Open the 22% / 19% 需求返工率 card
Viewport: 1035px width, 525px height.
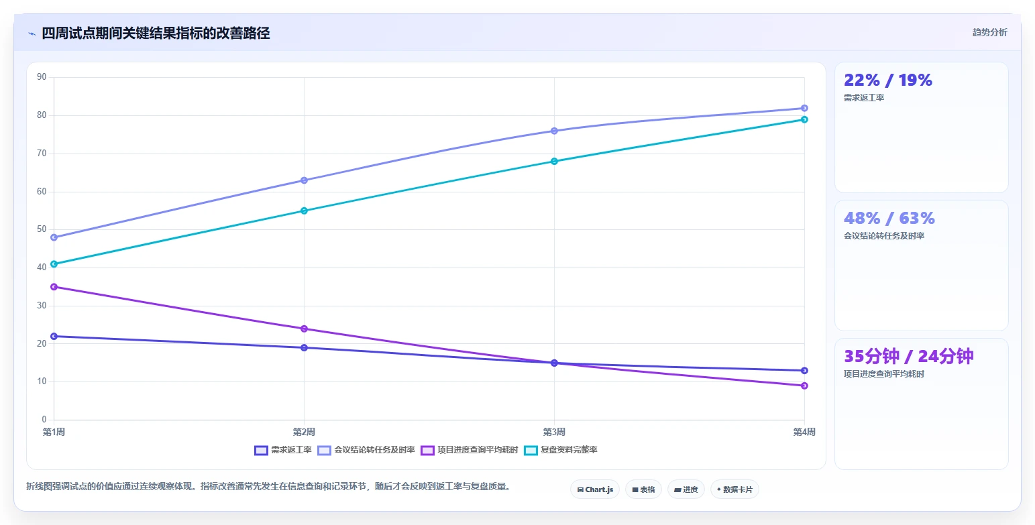(x=921, y=127)
